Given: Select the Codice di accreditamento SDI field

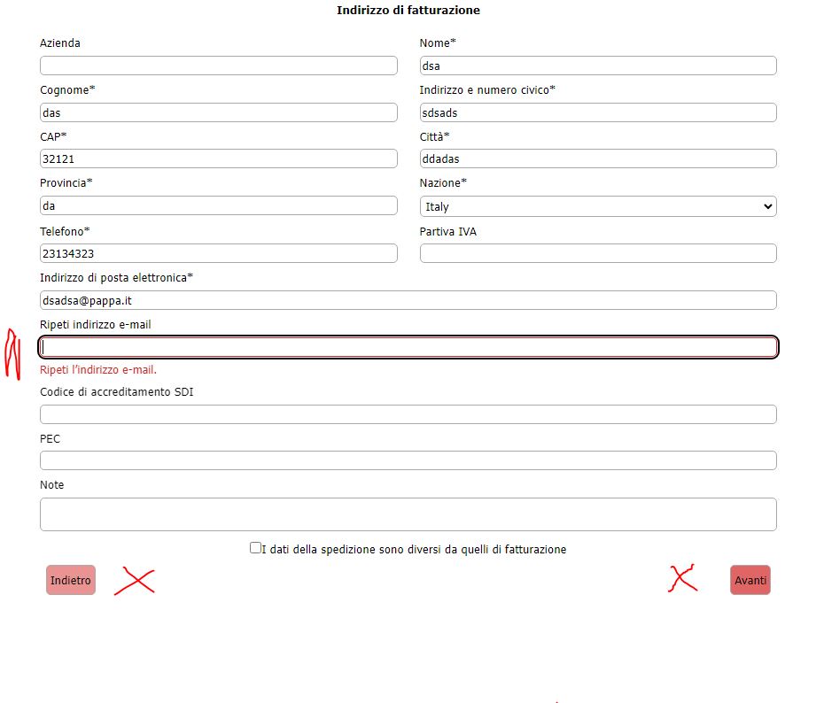Looking at the screenshot, I should [408, 414].
